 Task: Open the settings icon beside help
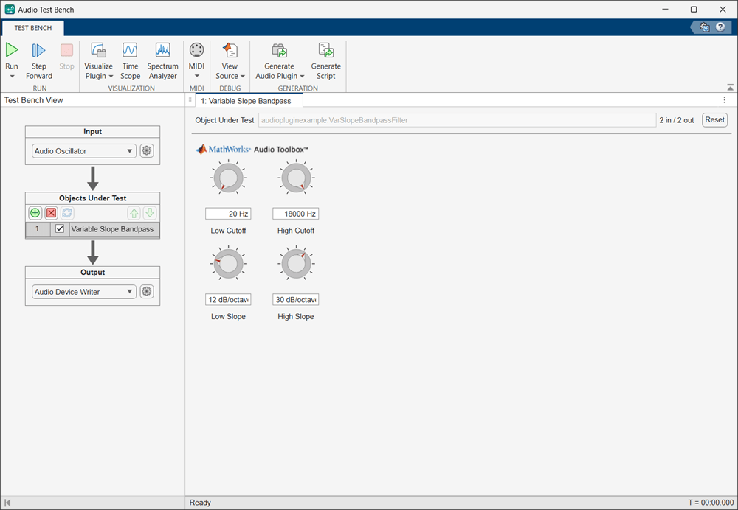[x=704, y=27]
